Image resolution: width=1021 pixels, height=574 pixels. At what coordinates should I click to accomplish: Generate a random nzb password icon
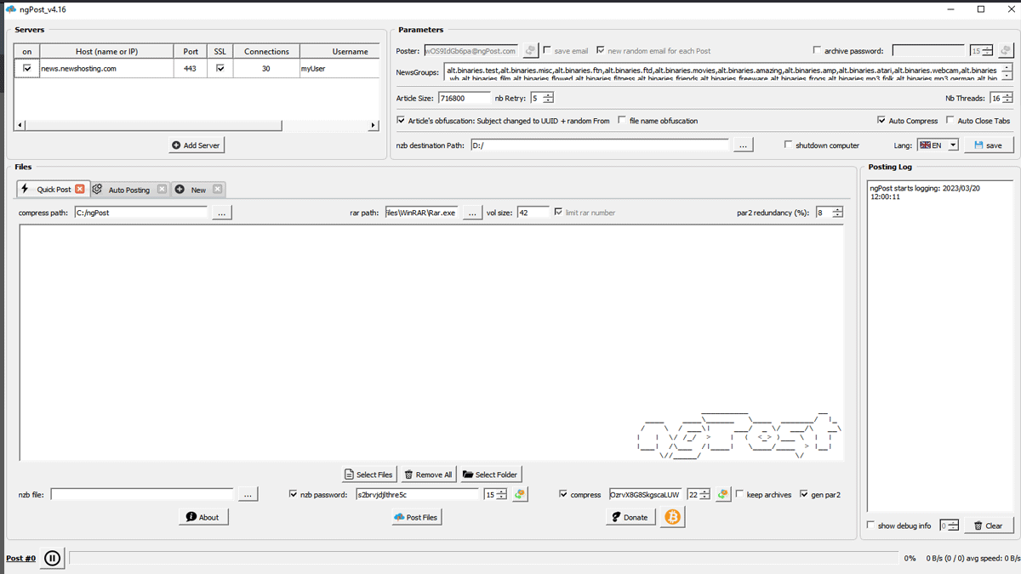520,494
